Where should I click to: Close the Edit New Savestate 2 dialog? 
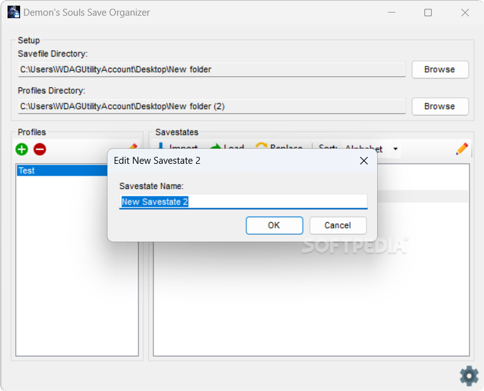[x=364, y=161]
